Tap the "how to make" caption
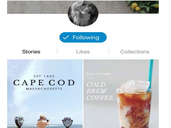Viewport: 171px width, 128px height. point(99,74)
